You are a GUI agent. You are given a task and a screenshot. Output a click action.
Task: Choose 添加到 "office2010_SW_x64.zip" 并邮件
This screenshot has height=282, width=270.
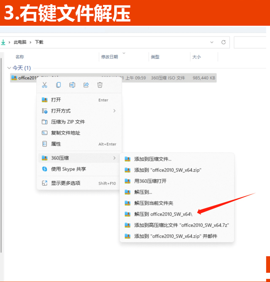(x=177, y=236)
